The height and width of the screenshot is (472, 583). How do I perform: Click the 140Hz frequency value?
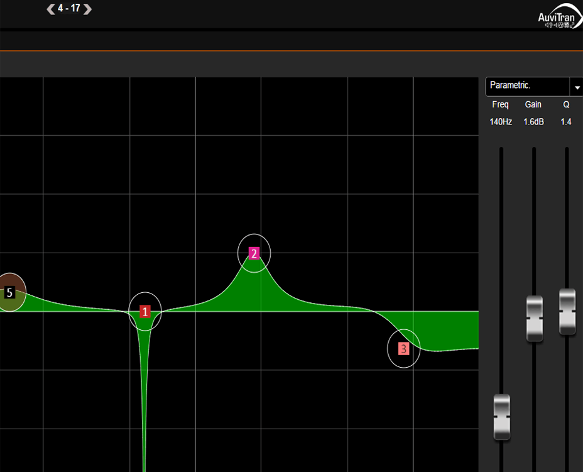pyautogui.click(x=501, y=122)
